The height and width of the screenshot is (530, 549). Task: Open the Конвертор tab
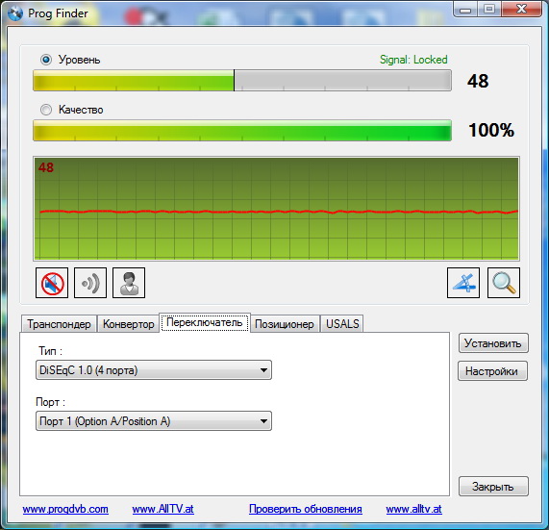pyautogui.click(x=129, y=324)
